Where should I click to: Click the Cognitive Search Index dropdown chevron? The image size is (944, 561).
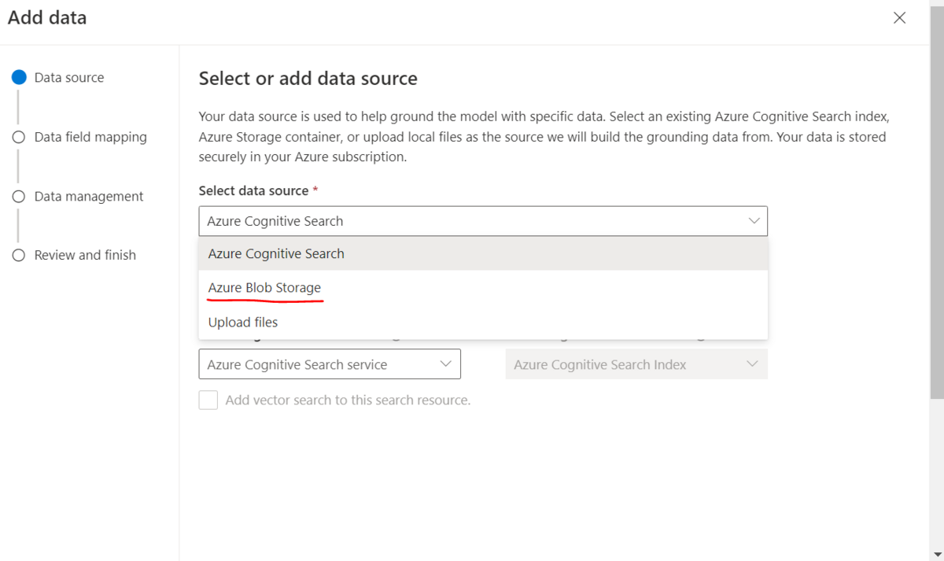click(752, 364)
